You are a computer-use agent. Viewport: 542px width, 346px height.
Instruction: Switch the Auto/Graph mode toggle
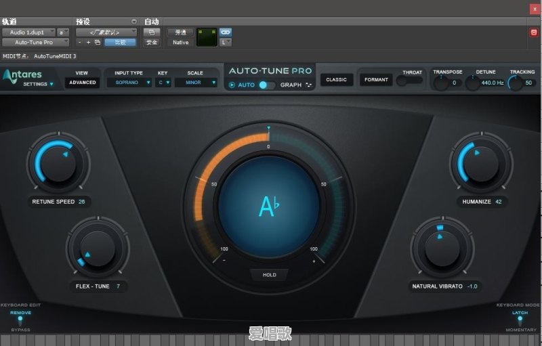[267, 85]
